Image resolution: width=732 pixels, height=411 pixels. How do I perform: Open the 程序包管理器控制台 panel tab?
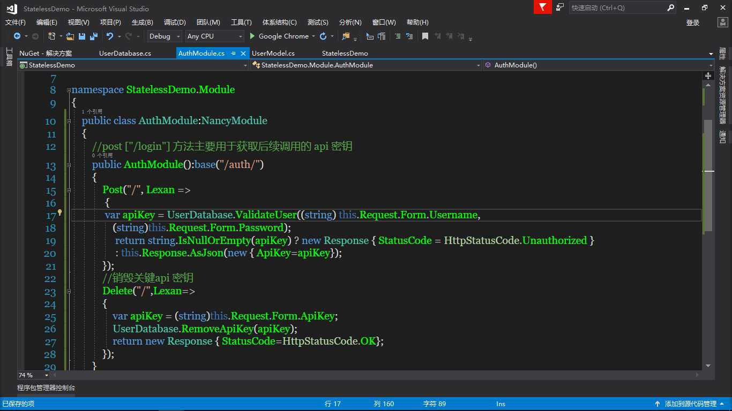46,388
